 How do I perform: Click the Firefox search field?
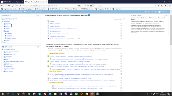coord(125,6)
